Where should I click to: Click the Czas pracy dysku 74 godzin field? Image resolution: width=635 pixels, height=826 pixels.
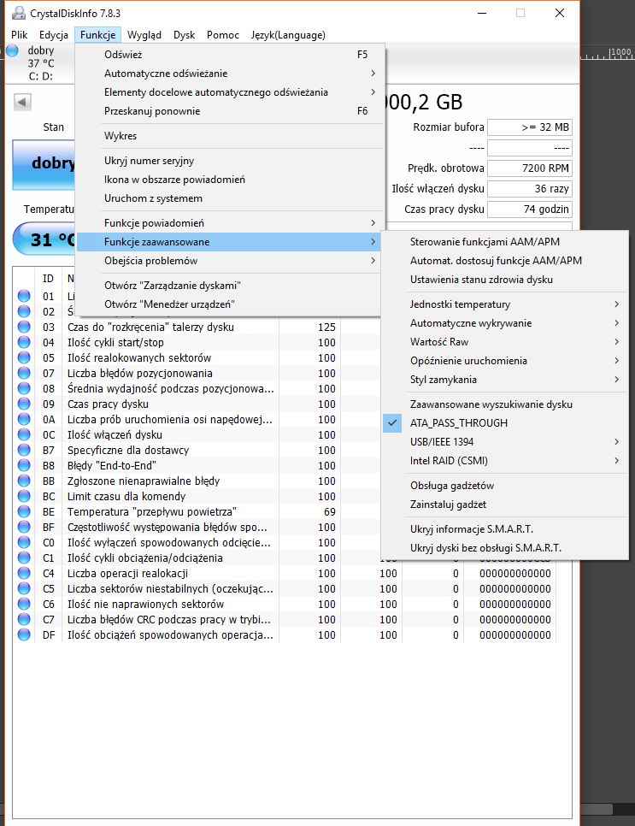pyautogui.click(x=529, y=209)
